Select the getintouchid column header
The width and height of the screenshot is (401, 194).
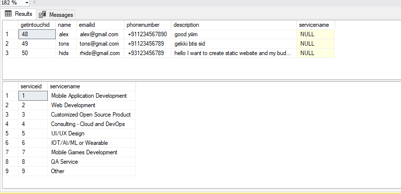(37, 25)
